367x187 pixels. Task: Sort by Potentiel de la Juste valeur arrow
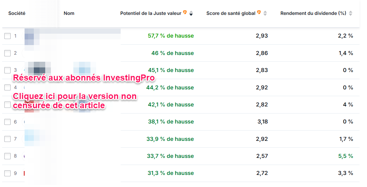pyautogui.click(x=191, y=13)
